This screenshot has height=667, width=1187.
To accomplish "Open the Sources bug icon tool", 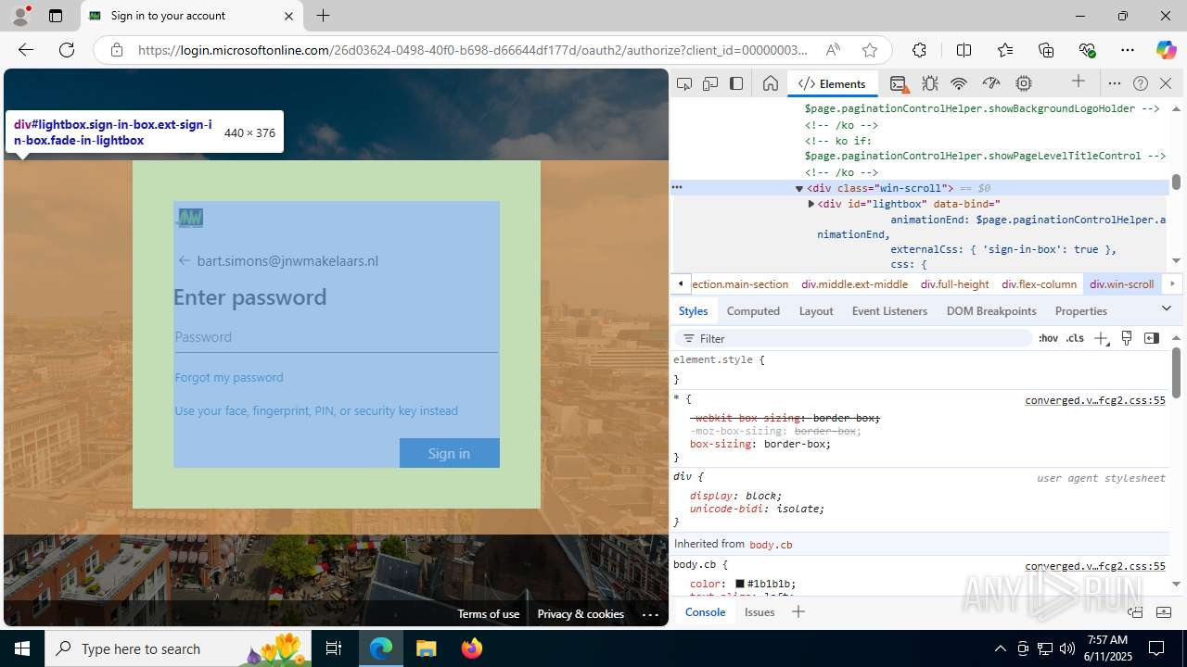I will [930, 83].
